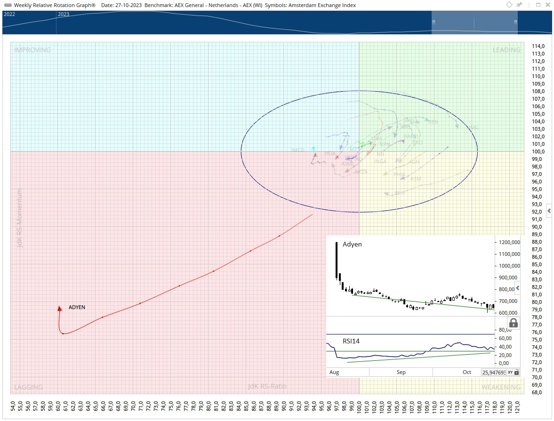This screenshot has height=421, width=554.
Task: Click the 2022 label in the timeline
Action: point(9,14)
